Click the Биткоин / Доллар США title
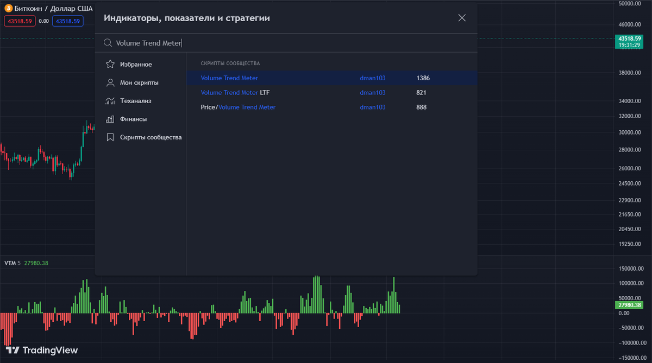This screenshot has height=363, width=652. pos(54,9)
